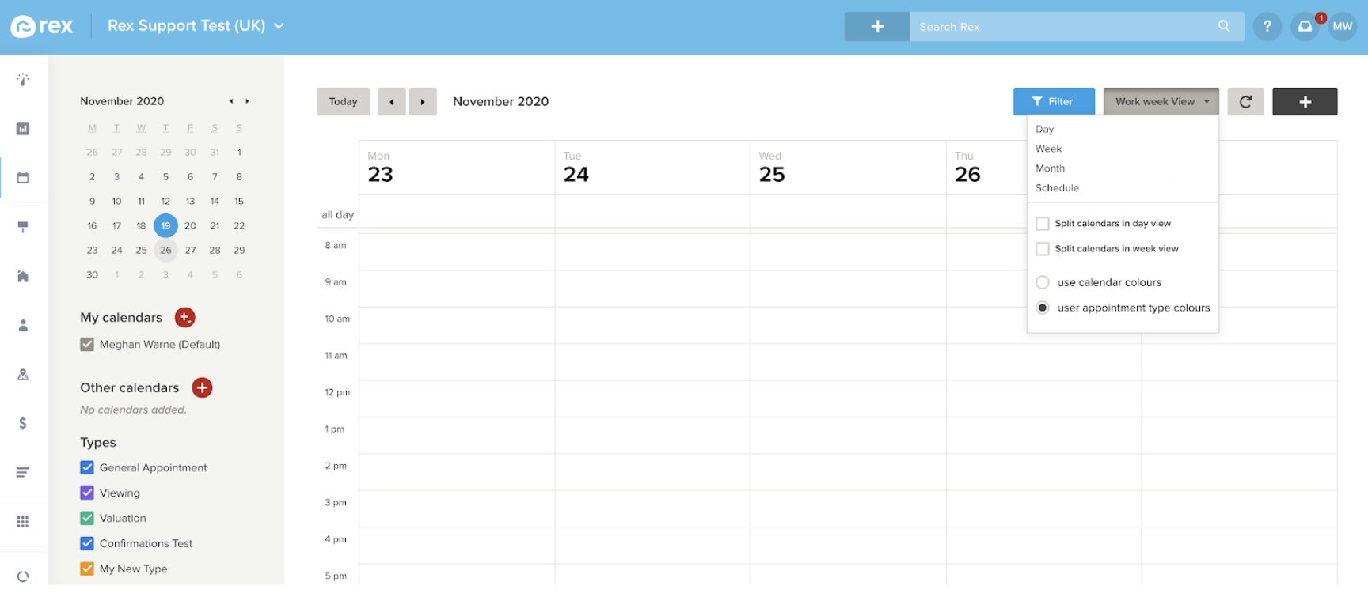The width and height of the screenshot is (1368, 612).
Task: Toggle General Appointment type checkbox
Action: (x=87, y=467)
